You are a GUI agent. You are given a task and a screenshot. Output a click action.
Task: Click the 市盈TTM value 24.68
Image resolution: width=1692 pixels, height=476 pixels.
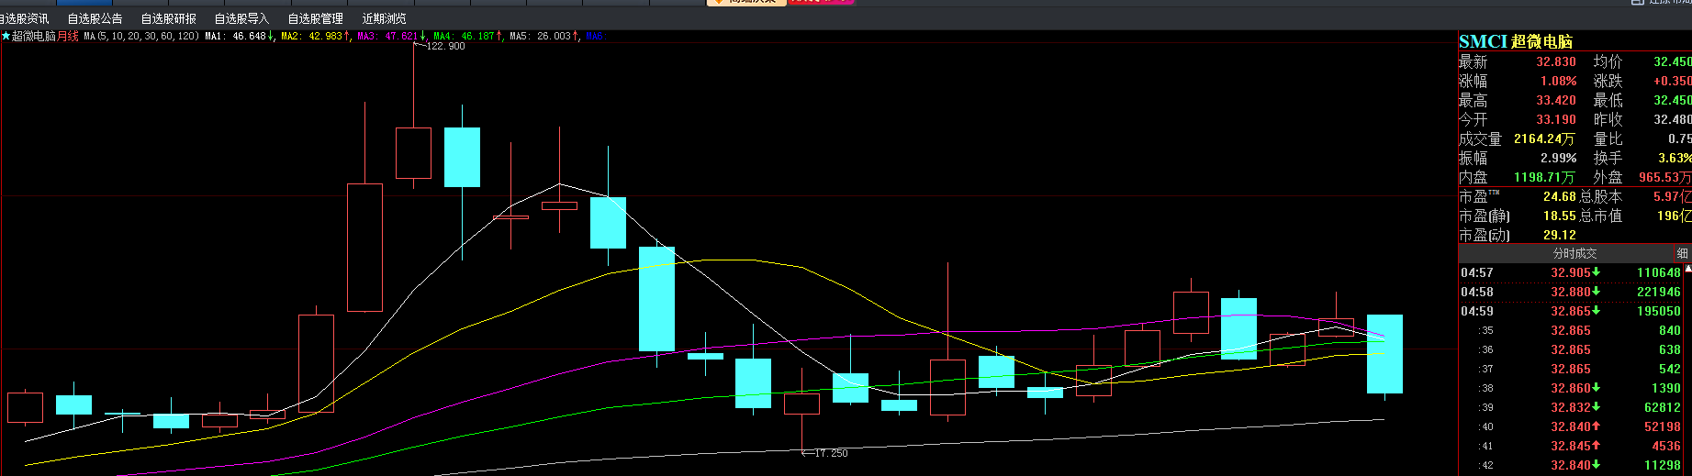(x=1559, y=196)
